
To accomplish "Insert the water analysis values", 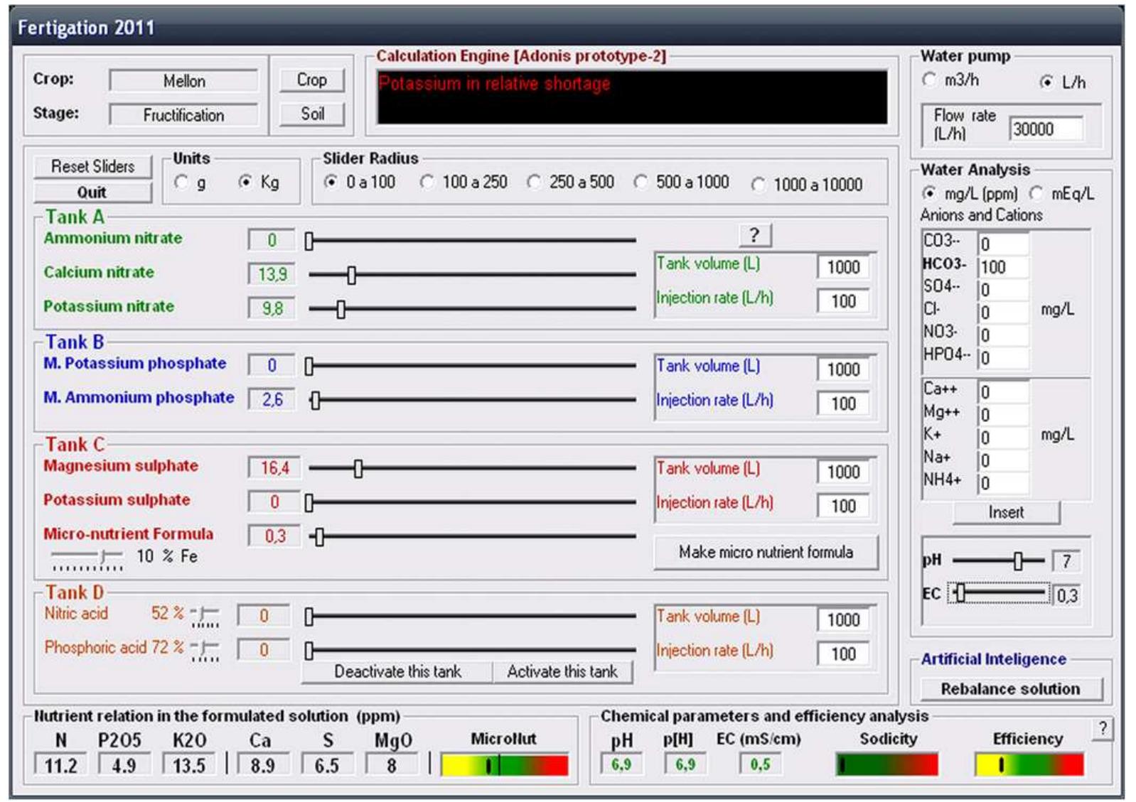I will pyautogui.click(x=1006, y=512).
